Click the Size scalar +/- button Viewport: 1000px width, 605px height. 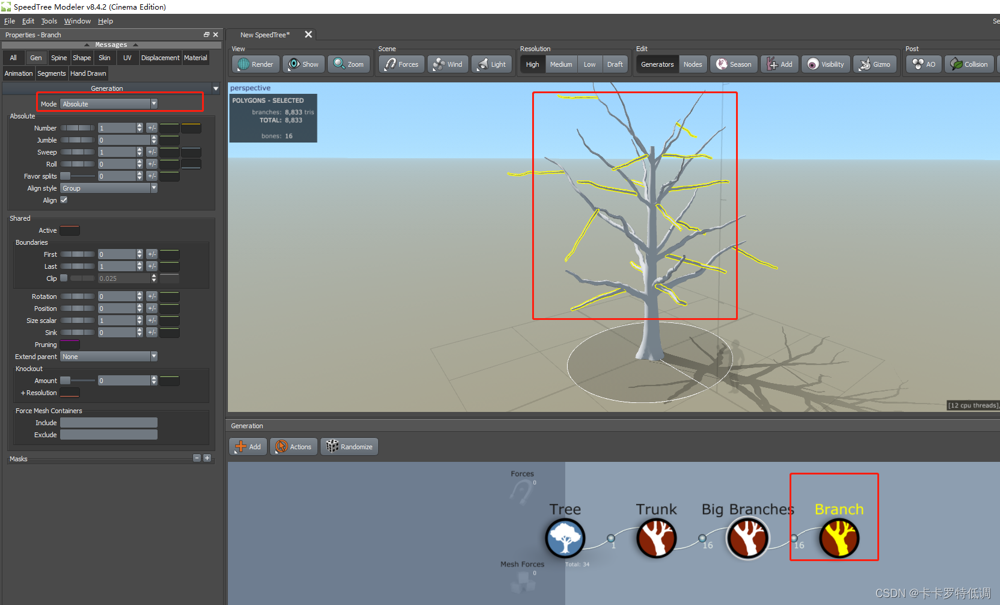coord(152,321)
